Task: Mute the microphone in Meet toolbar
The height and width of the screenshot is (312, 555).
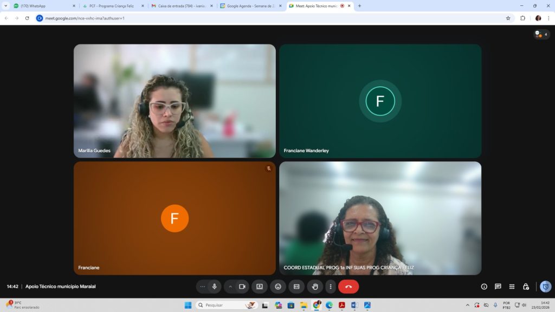Action: [x=215, y=287]
